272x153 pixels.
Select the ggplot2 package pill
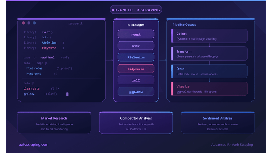click(x=136, y=92)
